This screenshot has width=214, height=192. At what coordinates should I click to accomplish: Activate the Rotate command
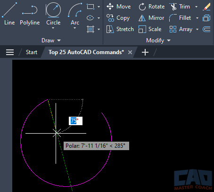[x=152, y=7]
